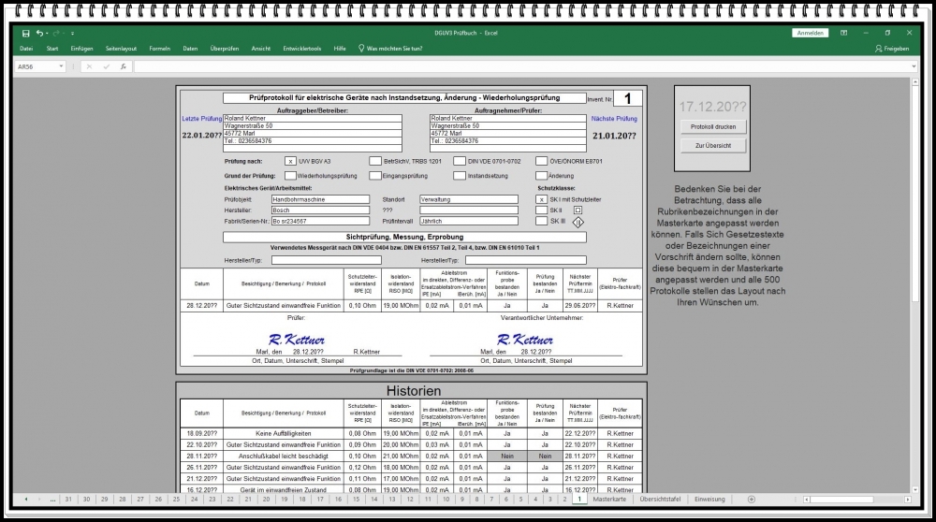Screen dimensions: 936x522
Task: Expand the formula bar with the chevron
Action: coord(914,66)
